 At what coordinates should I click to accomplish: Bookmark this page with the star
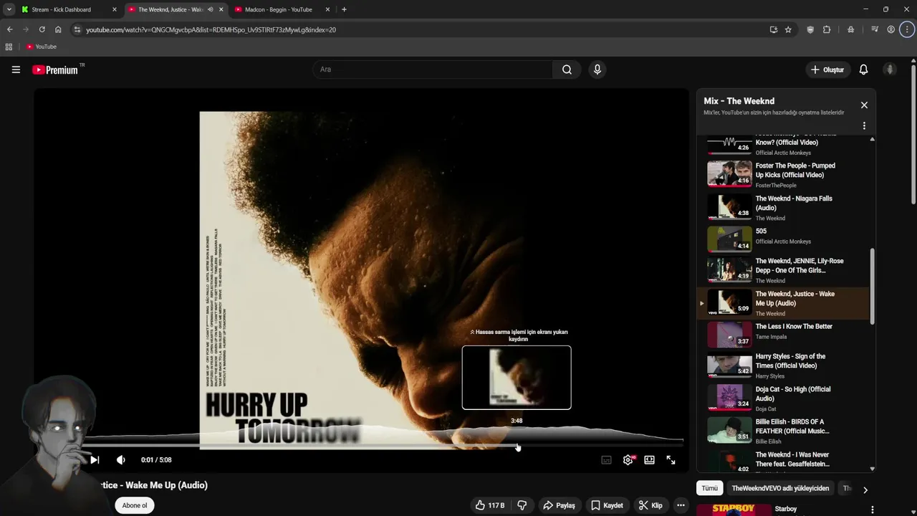pyautogui.click(x=788, y=29)
